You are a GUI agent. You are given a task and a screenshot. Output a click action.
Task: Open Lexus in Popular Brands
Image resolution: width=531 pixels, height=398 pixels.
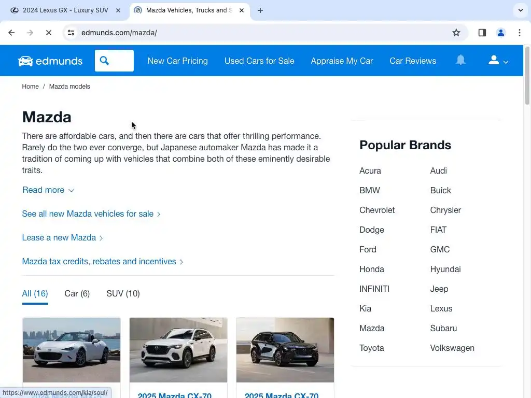441,309
